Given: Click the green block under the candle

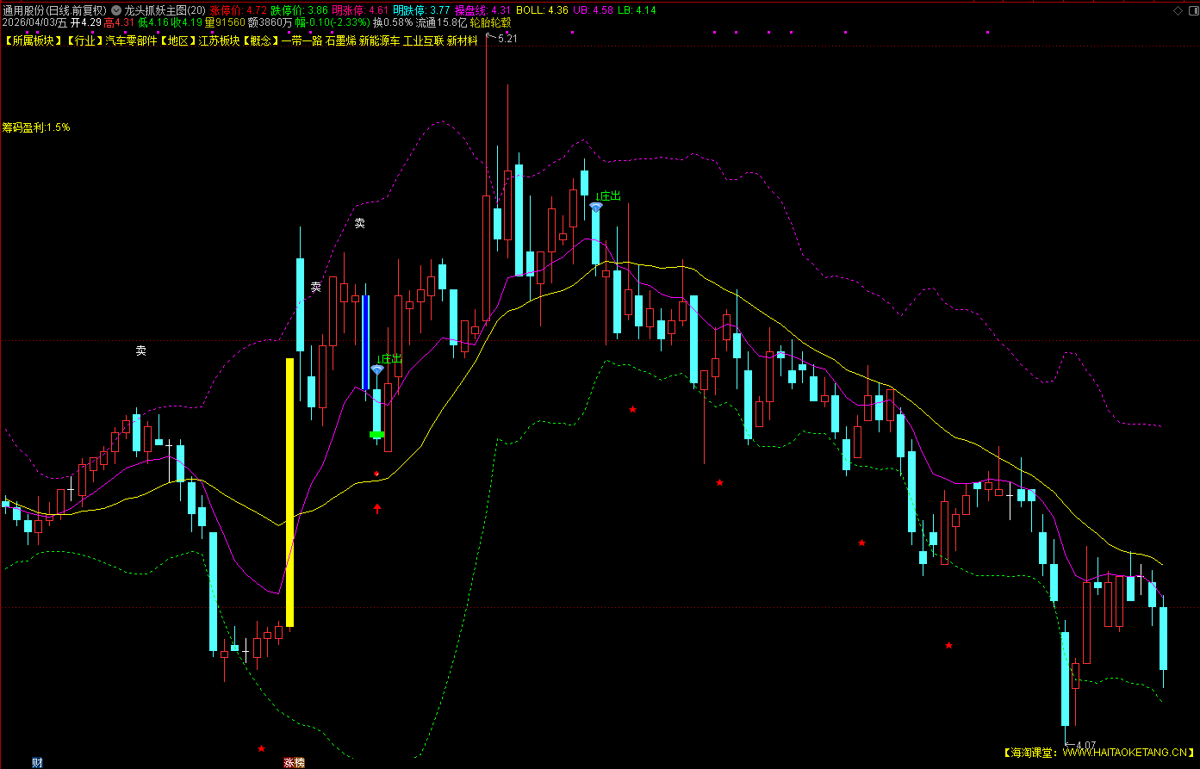Looking at the screenshot, I should [376, 435].
